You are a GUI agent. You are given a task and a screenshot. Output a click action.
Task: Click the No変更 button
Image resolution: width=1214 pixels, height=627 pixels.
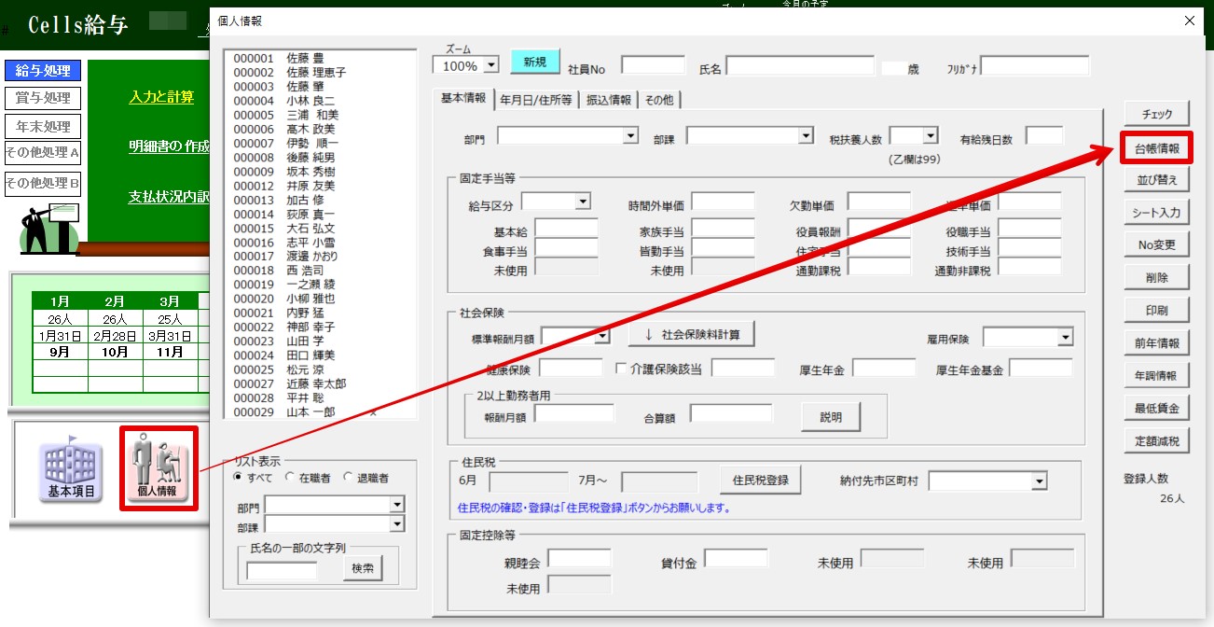coord(1157,245)
